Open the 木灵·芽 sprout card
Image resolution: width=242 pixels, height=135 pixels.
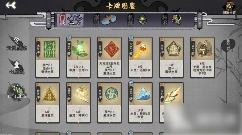click(x=78, y=58)
